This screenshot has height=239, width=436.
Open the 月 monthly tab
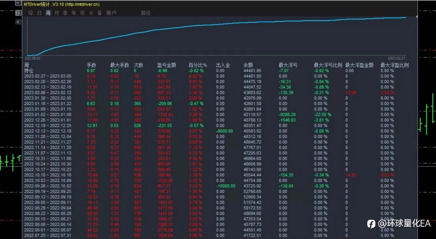click(x=57, y=13)
